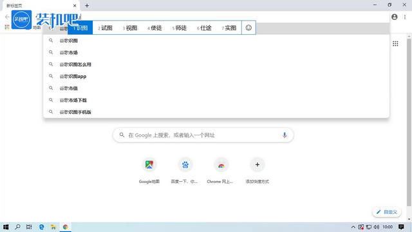Image resolution: width=412 pixels, height=232 pixels.
Task: Open the Apps shortcut in the bookmarks bar
Action: (7, 27)
